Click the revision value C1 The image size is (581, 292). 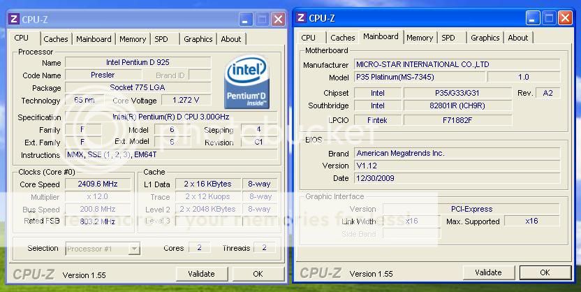[258, 142]
